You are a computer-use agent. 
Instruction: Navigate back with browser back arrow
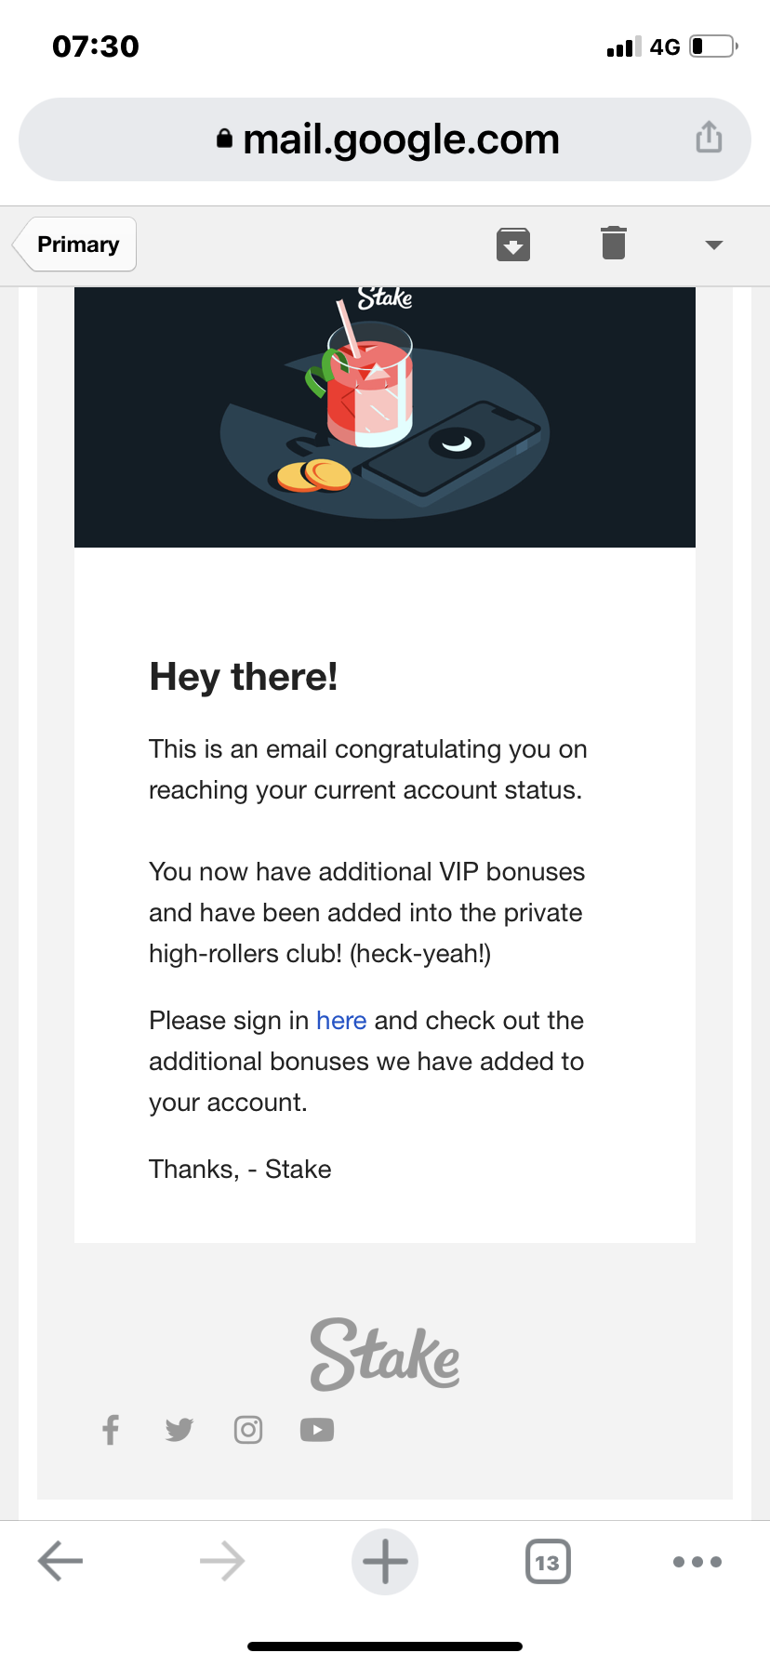60,1561
